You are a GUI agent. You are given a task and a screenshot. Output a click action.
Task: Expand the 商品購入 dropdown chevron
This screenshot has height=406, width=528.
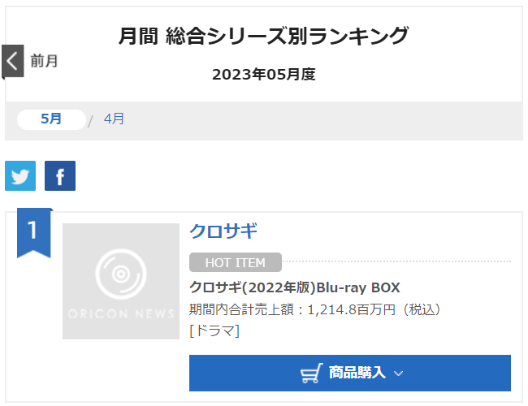[398, 374]
